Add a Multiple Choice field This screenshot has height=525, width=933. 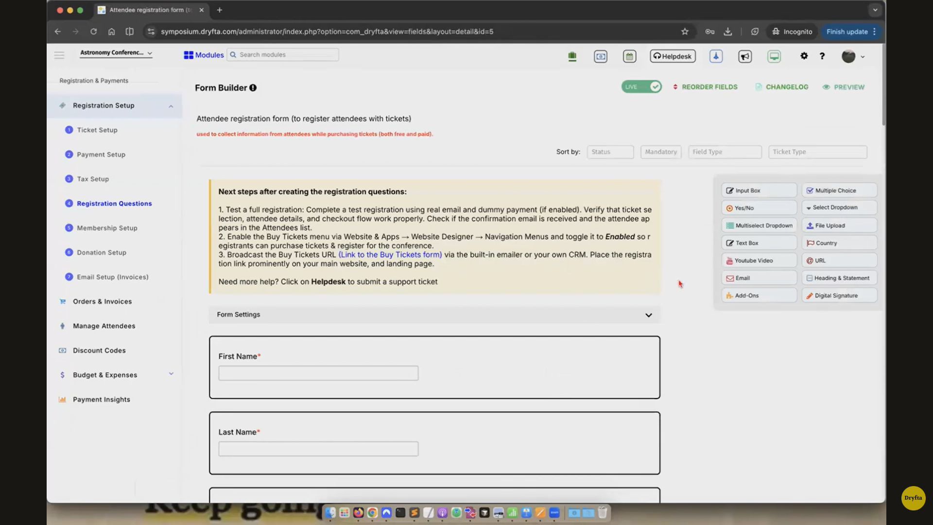[x=839, y=191]
